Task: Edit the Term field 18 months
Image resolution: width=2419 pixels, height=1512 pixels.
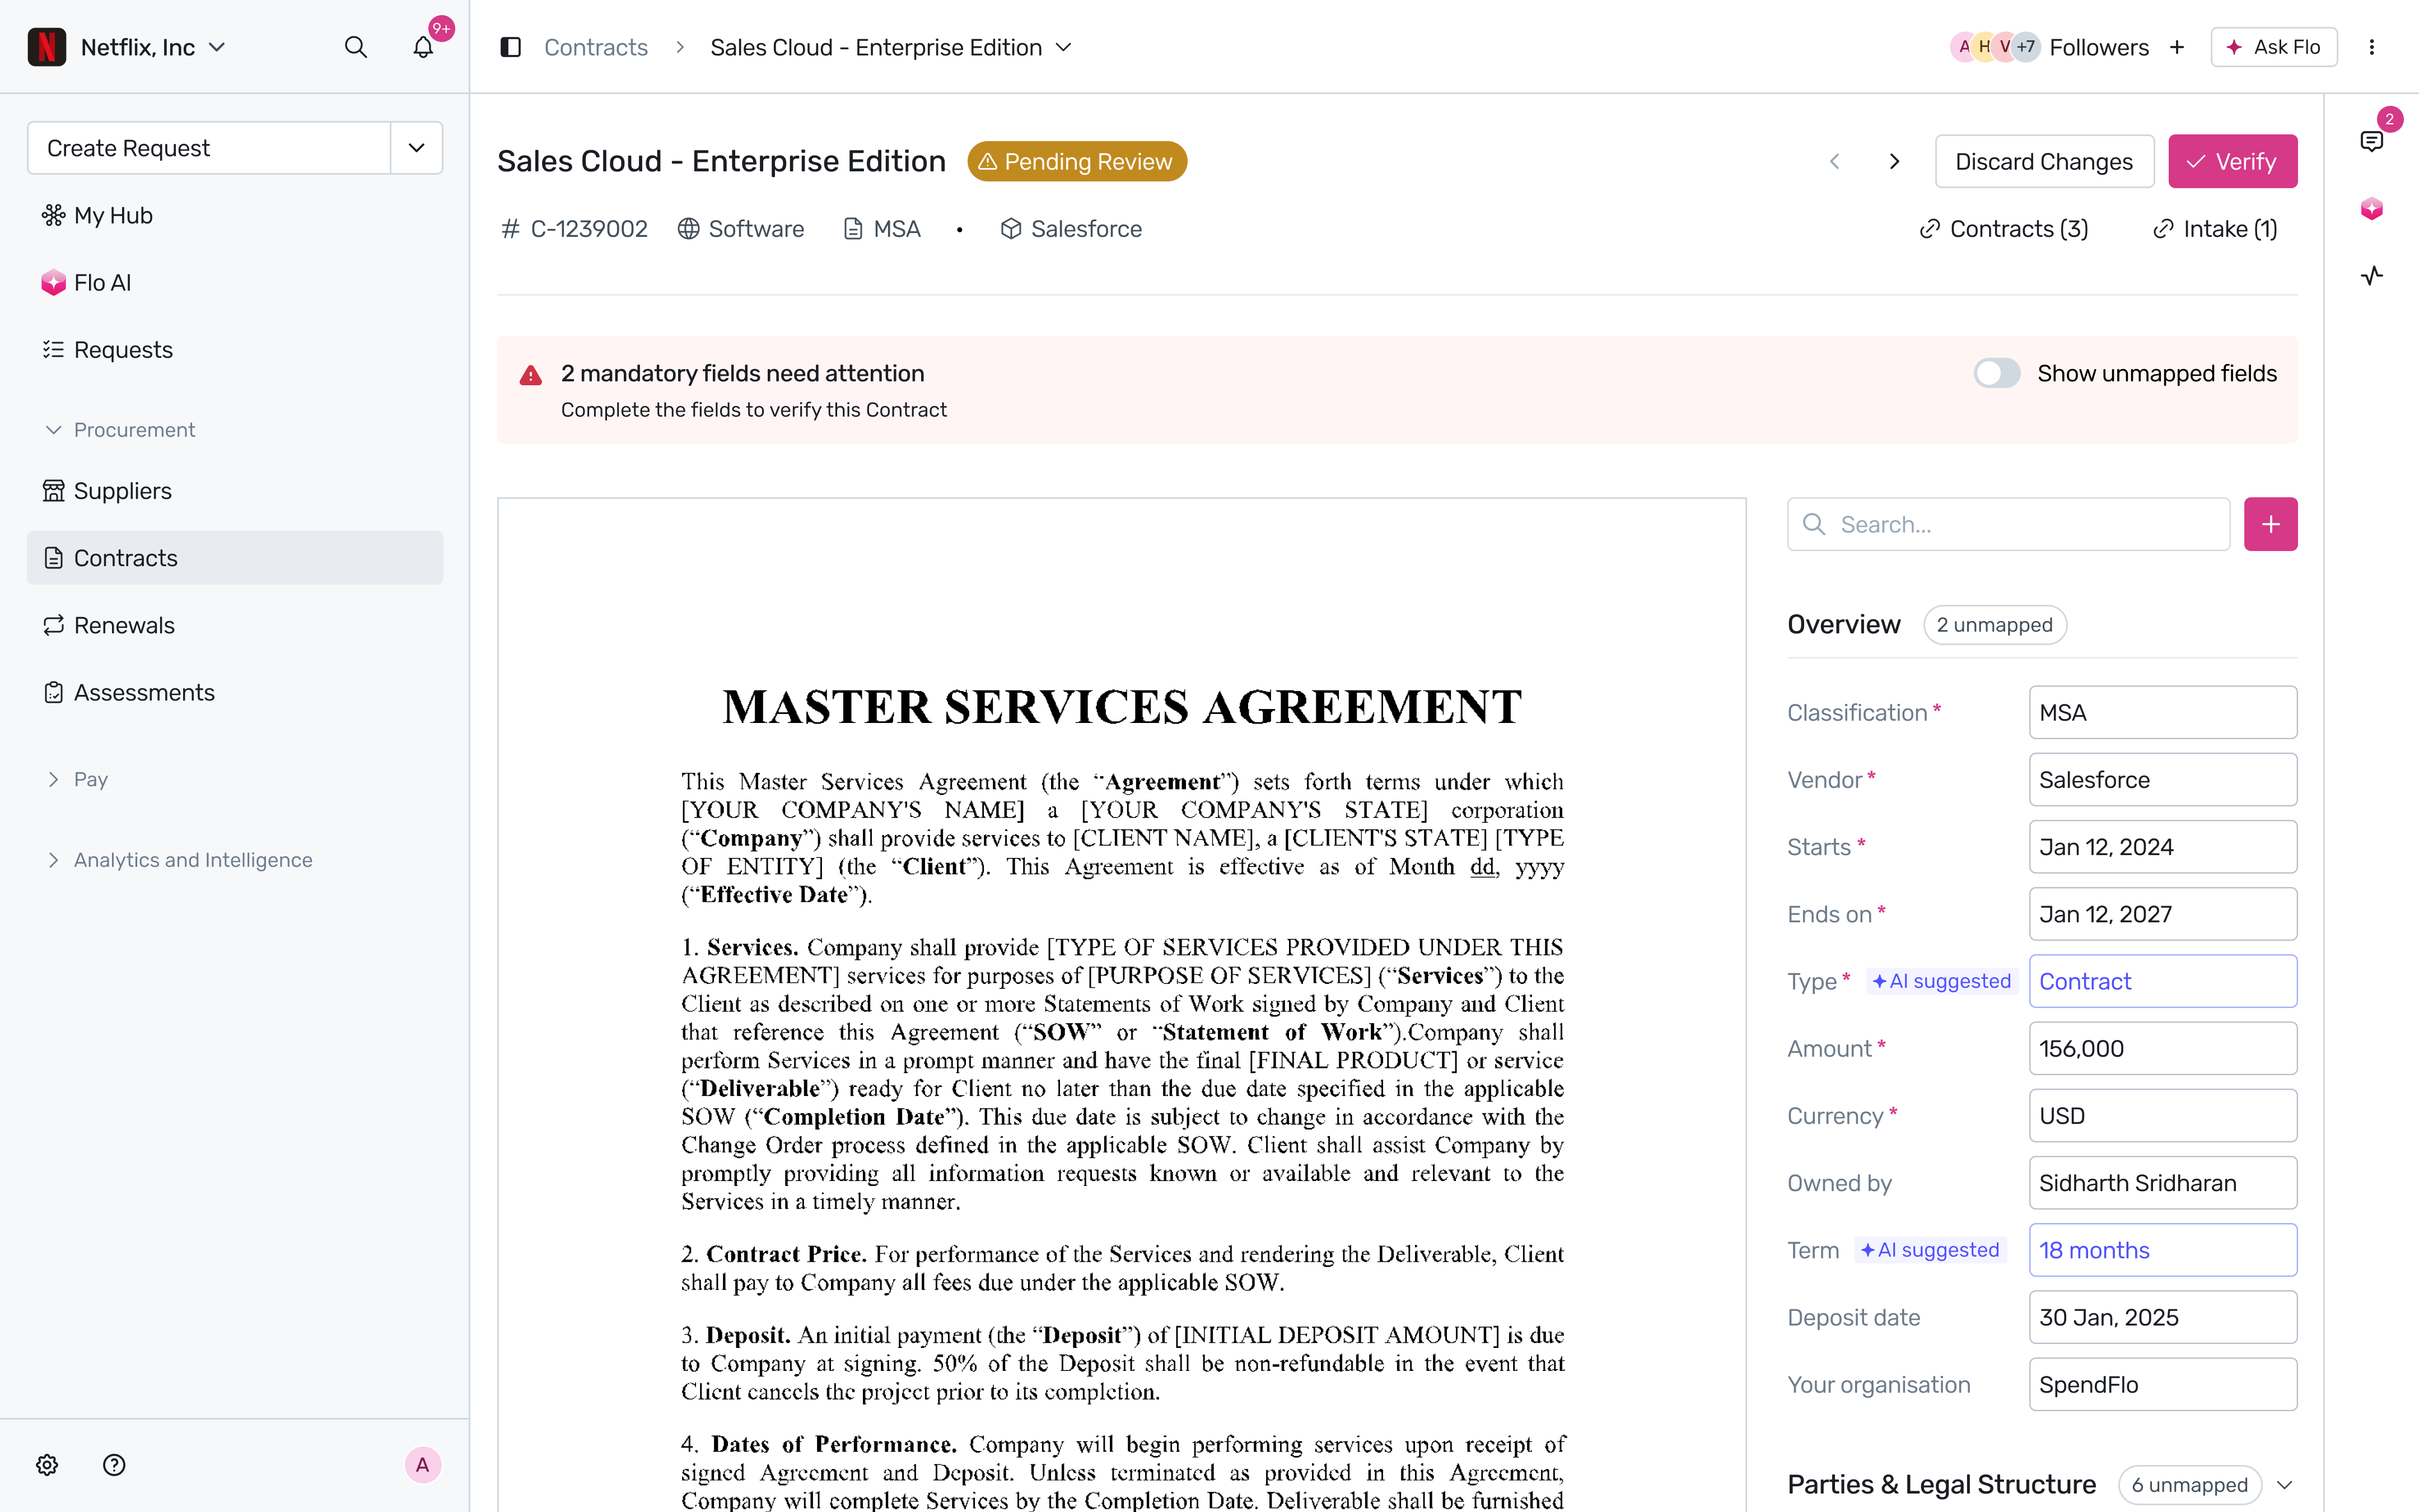Action: [2163, 1249]
